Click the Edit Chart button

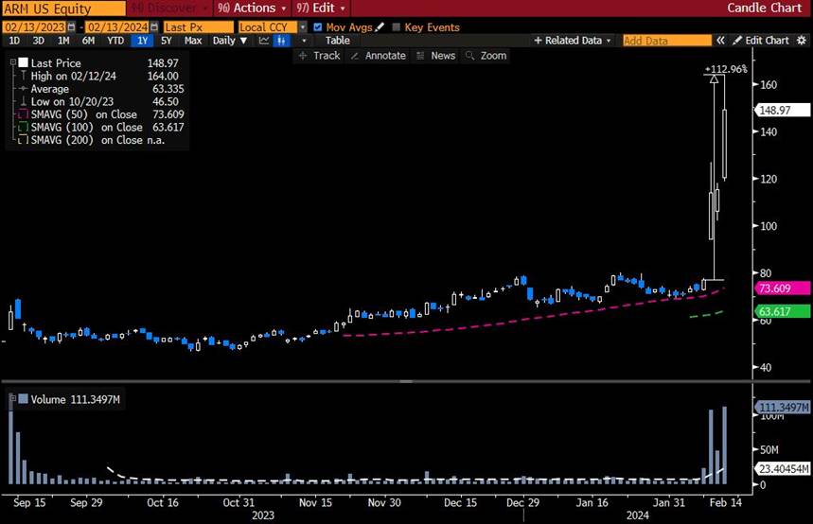(x=761, y=41)
